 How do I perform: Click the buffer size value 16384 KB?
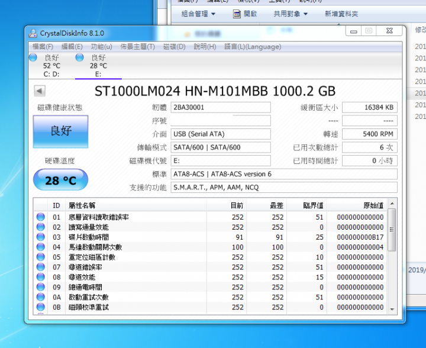(369, 107)
